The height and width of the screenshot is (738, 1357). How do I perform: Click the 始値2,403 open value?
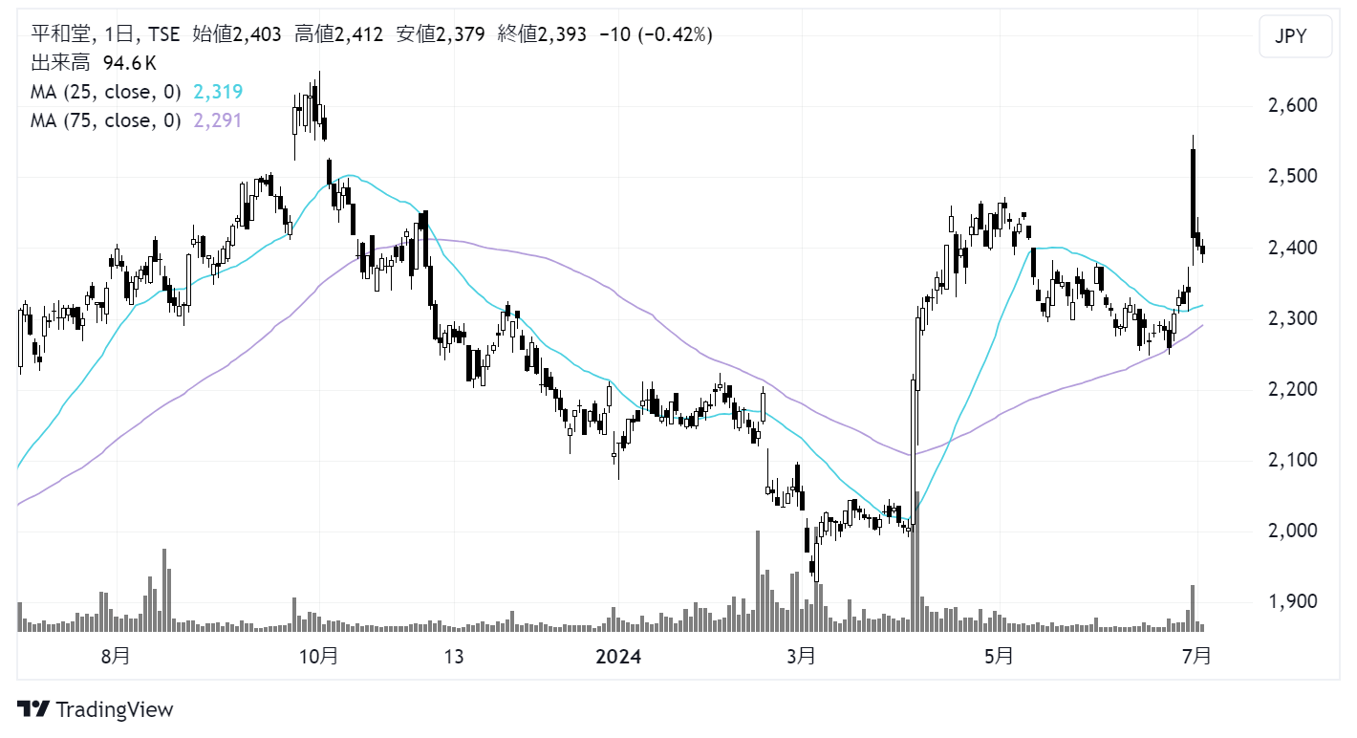tap(237, 35)
